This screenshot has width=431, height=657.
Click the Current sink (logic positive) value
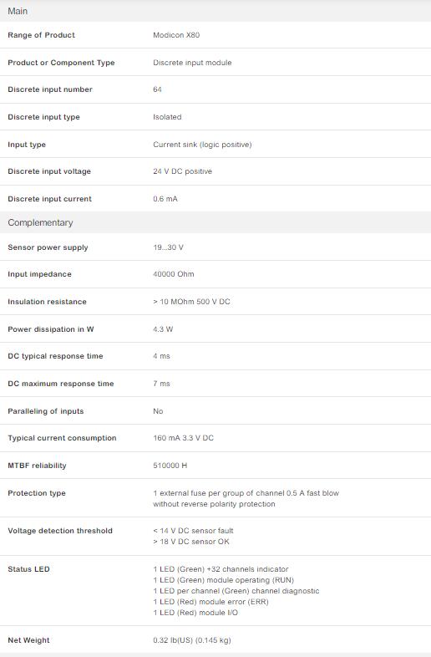click(202, 145)
